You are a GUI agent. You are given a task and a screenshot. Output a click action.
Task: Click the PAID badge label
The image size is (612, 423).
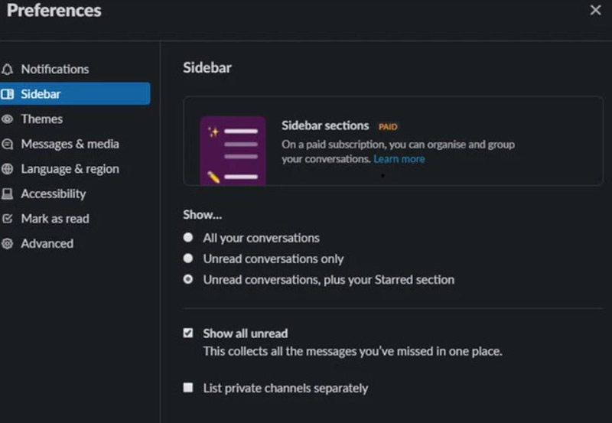pos(388,126)
